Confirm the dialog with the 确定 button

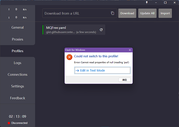(x=125, y=80)
